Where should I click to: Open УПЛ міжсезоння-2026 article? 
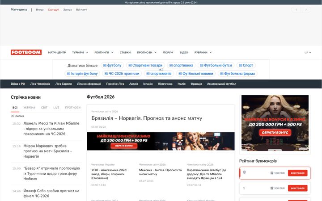(x=109, y=174)
